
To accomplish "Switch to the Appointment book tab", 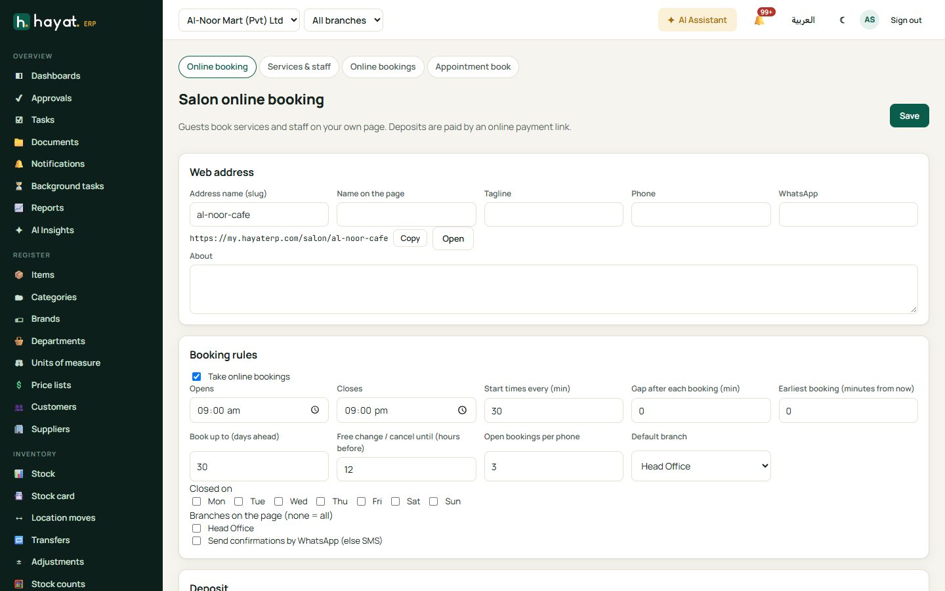I will click(x=473, y=67).
